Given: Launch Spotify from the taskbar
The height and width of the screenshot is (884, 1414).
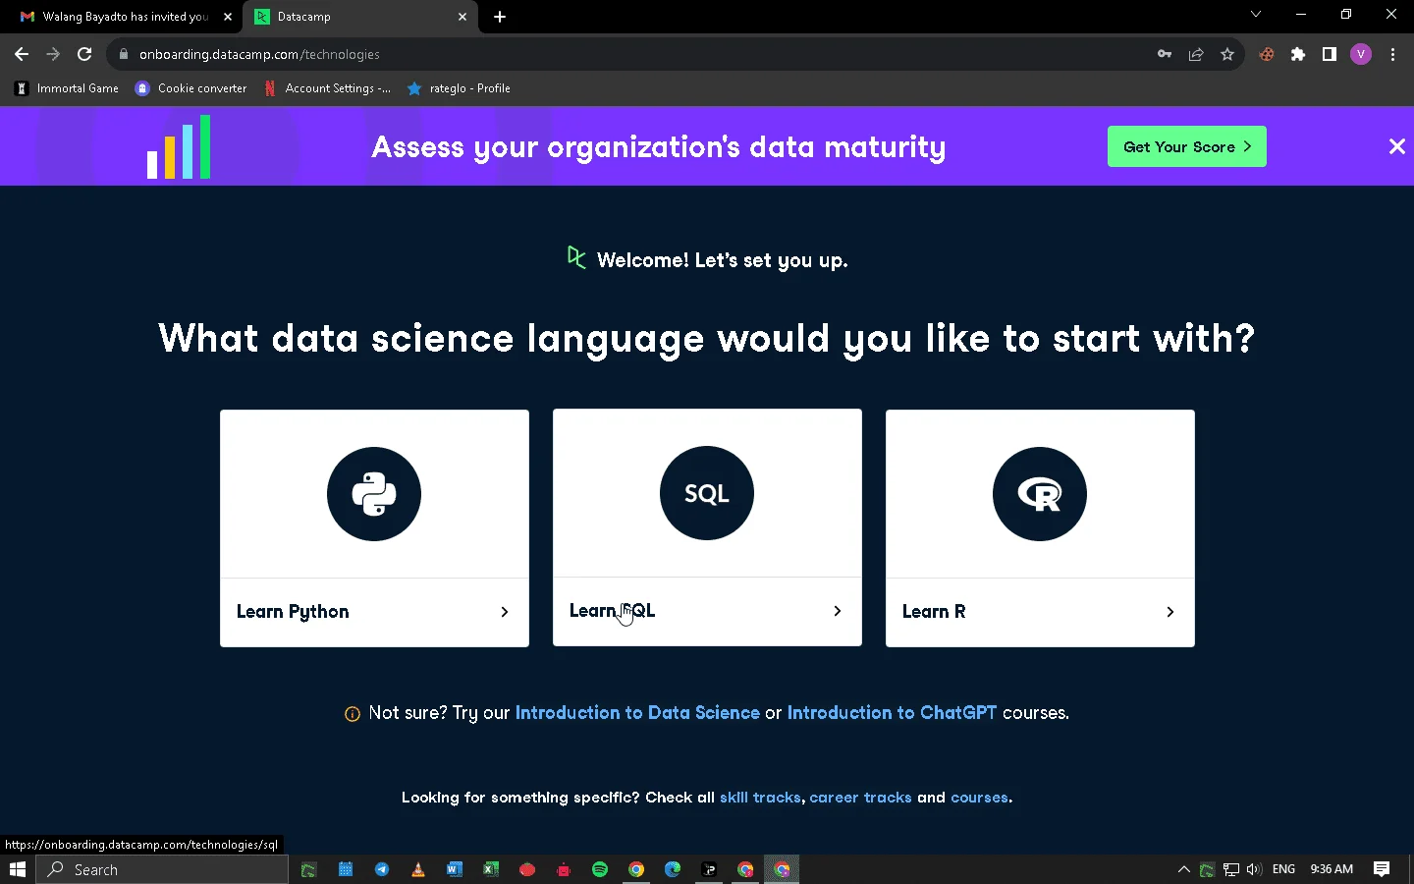Looking at the screenshot, I should [x=600, y=869].
